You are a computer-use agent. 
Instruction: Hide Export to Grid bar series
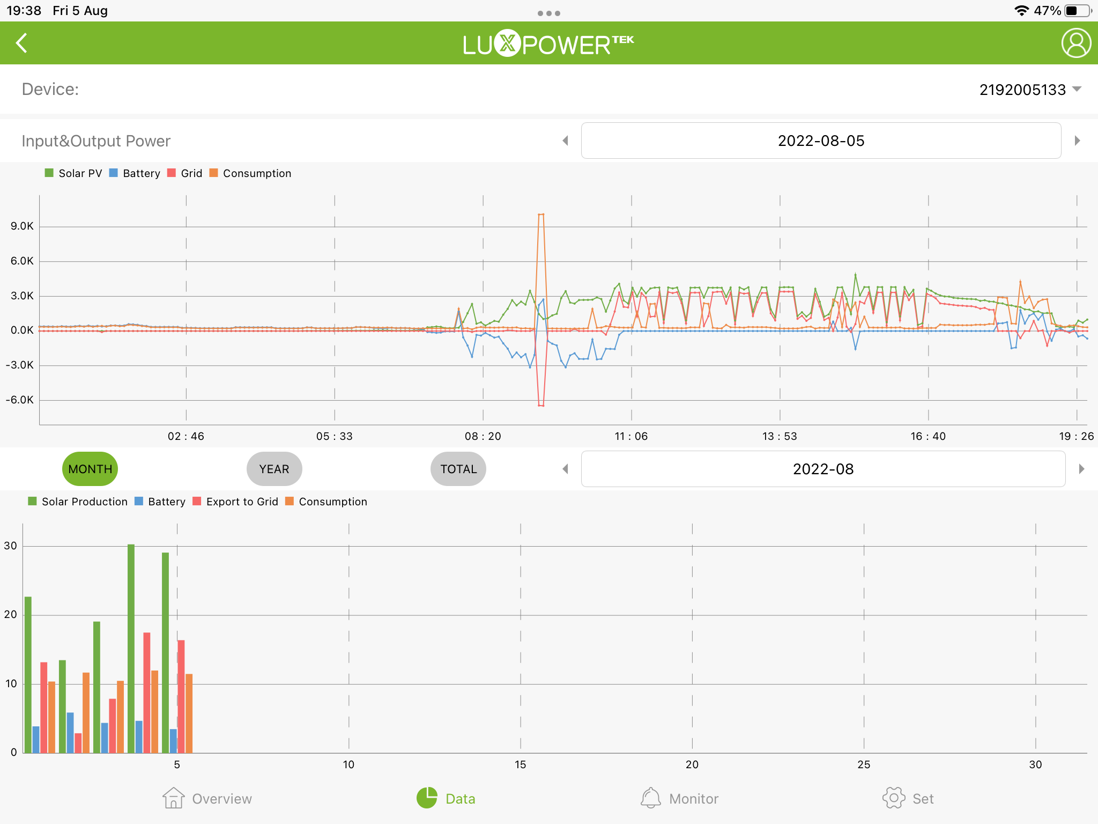coord(241,502)
